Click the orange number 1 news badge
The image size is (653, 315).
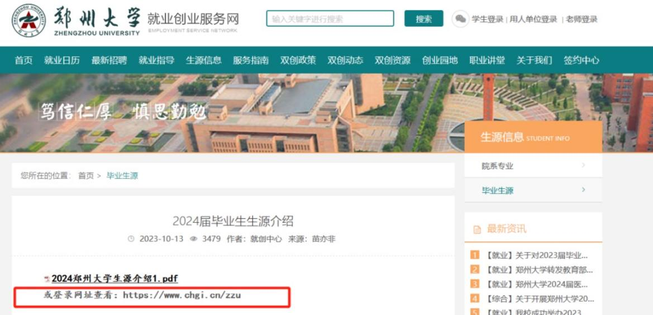(x=475, y=255)
